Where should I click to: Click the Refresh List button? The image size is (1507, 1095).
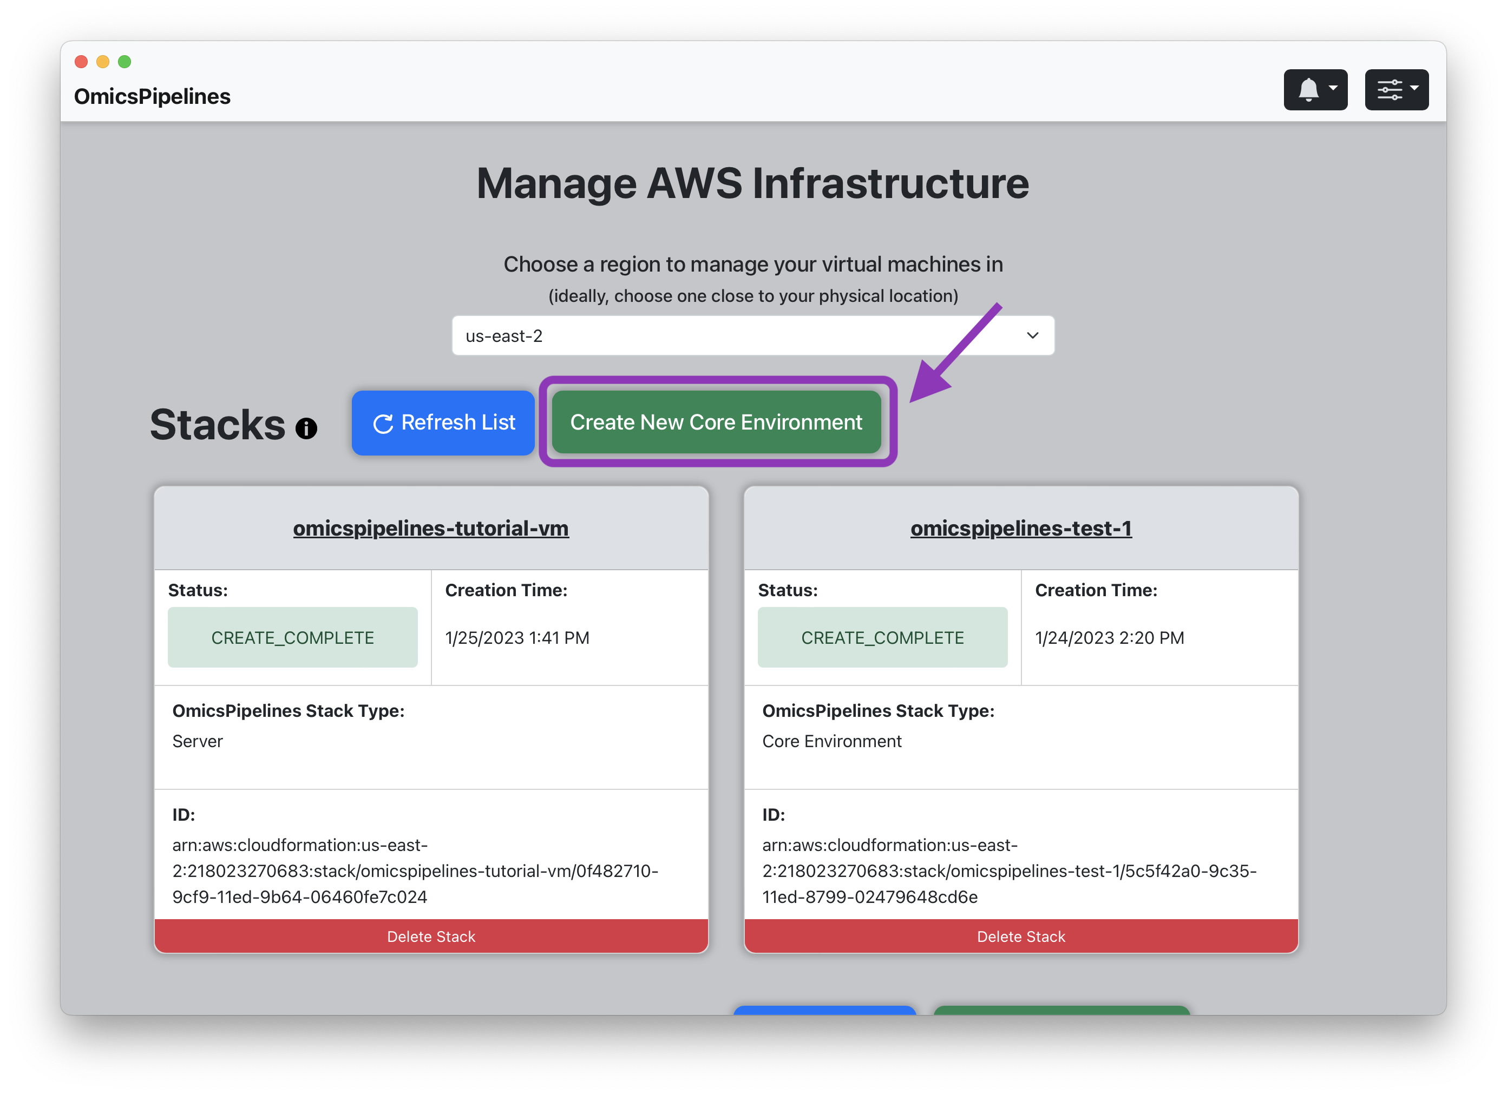pos(443,423)
